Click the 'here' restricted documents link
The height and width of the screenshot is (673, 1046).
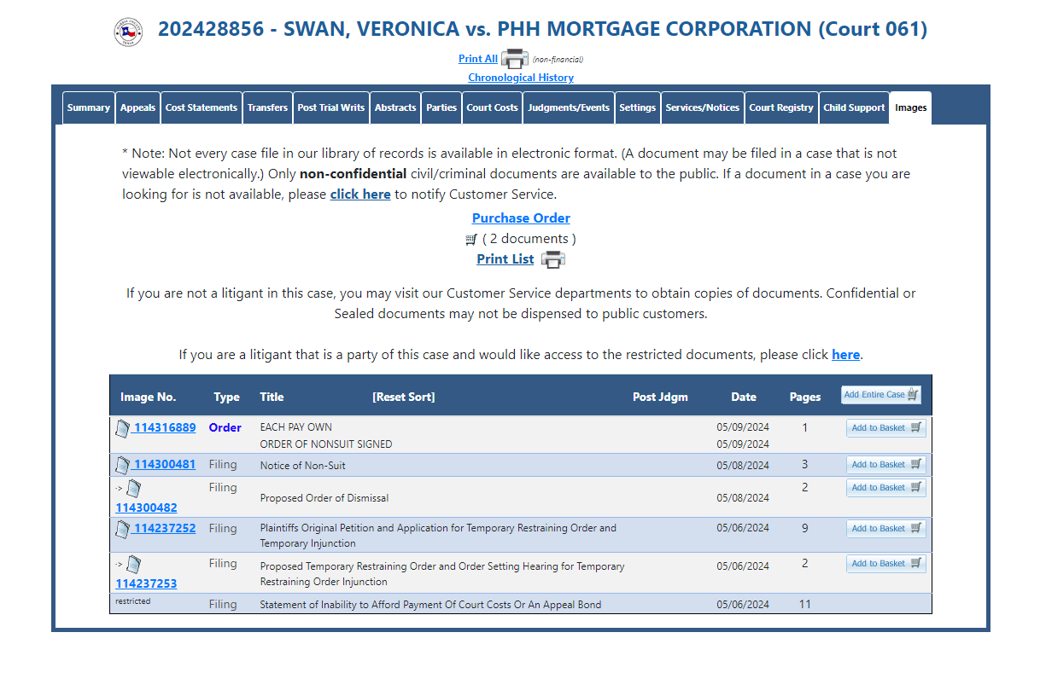pyautogui.click(x=845, y=355)
